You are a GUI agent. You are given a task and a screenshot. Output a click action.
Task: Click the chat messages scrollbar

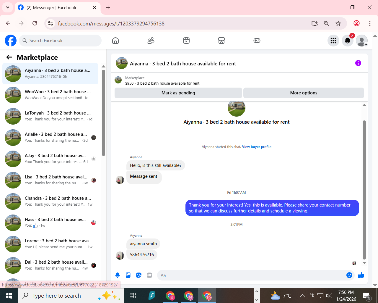[x=364, y=189]
